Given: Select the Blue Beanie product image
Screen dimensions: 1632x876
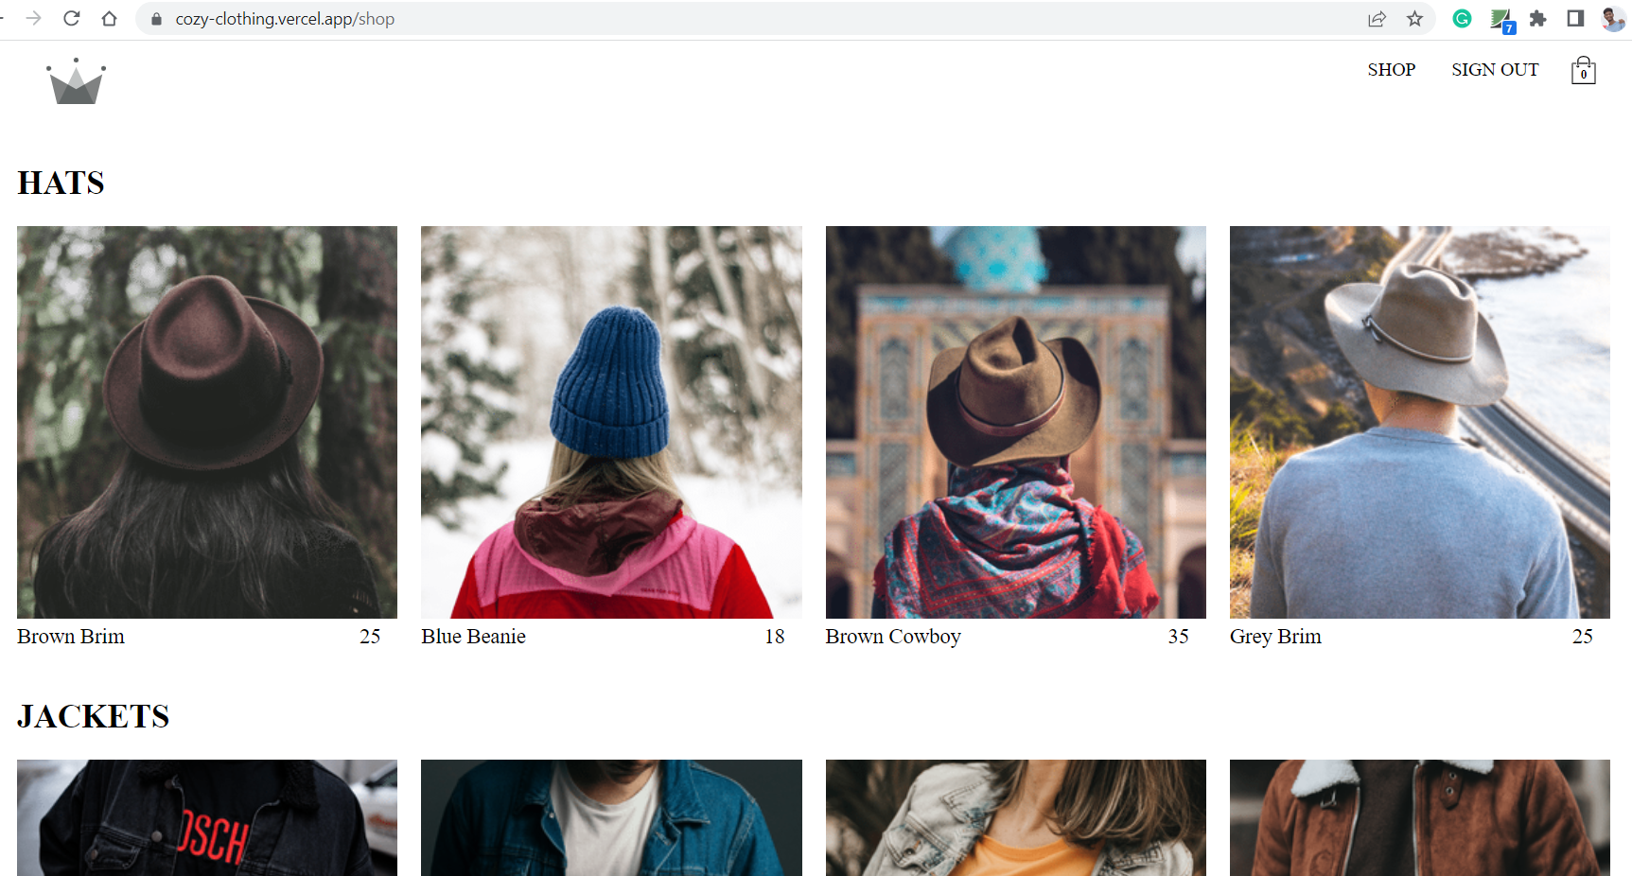Looking at the screenshot, I should coord(611,422).
